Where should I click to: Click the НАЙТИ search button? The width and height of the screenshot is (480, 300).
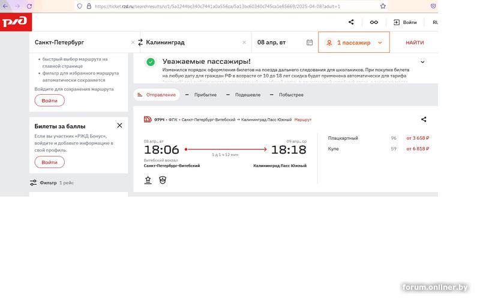coord(415,43)
